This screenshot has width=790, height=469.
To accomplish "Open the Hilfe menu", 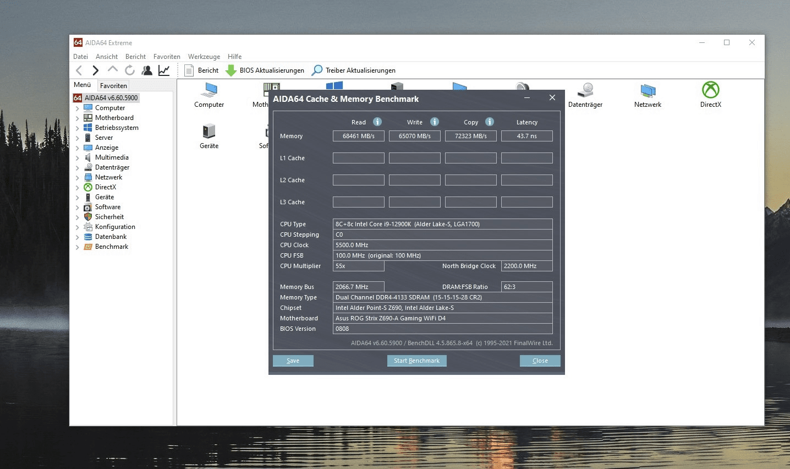I will click(234, 57).
